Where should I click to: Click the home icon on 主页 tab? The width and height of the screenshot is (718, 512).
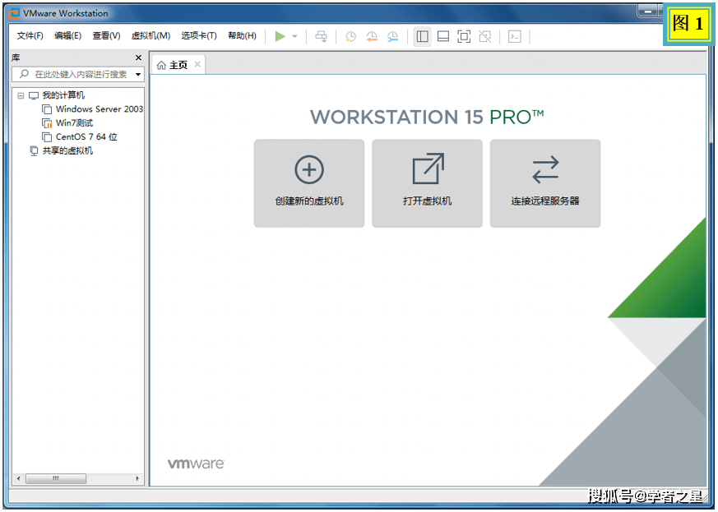[161, 66]
